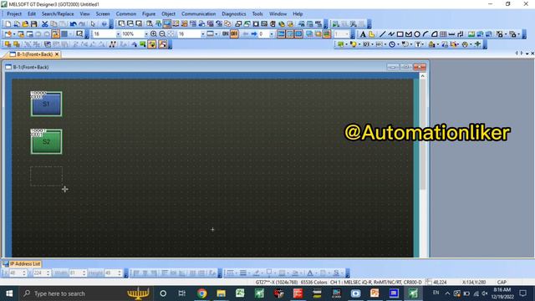The height and width of the screenshot is (301, 535).
Task: Click the selection arrow pointer tool
Action: 93,24
